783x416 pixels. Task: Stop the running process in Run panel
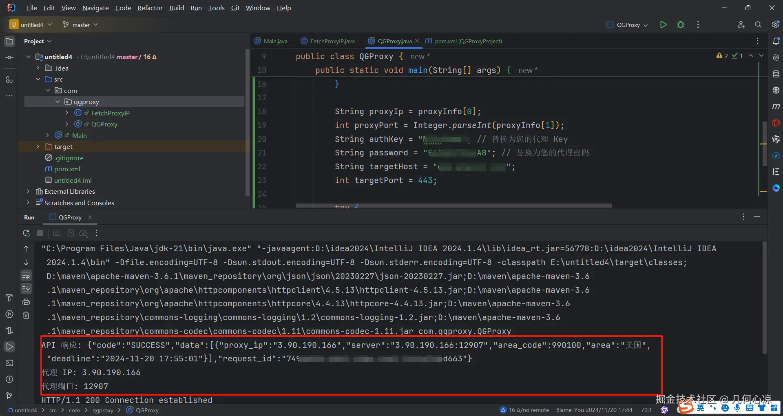pyautogui.click(x=40, y=233)
